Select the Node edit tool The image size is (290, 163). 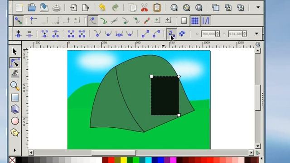(15, 63)
